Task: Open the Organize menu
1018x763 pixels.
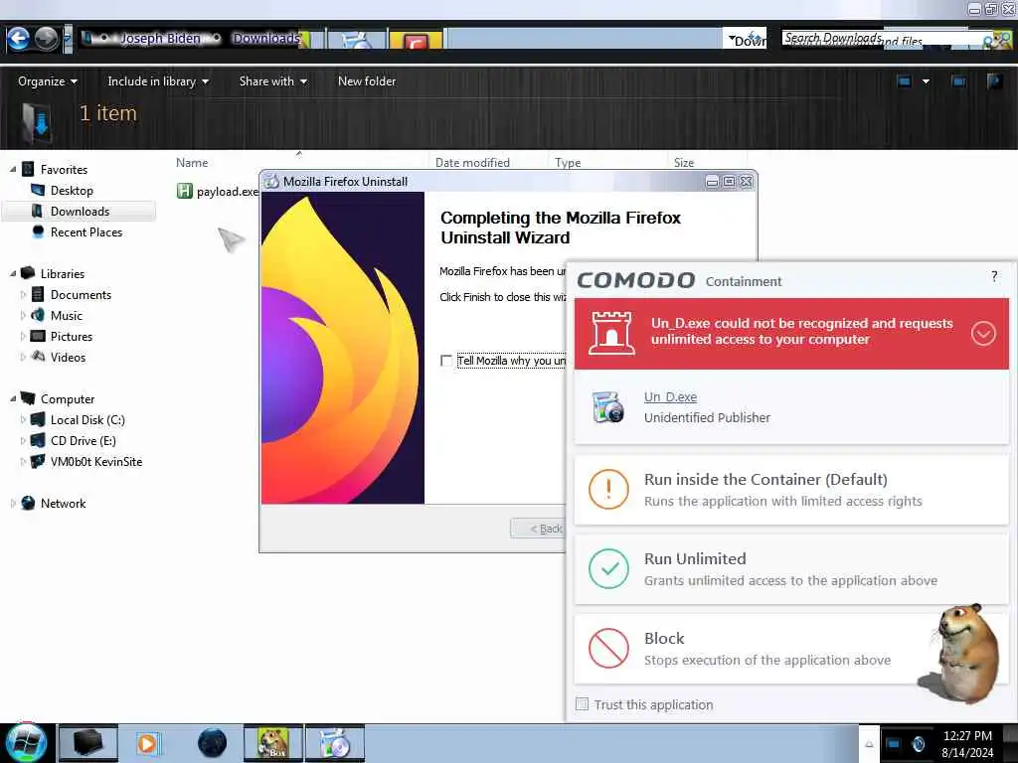Action: 48,81
